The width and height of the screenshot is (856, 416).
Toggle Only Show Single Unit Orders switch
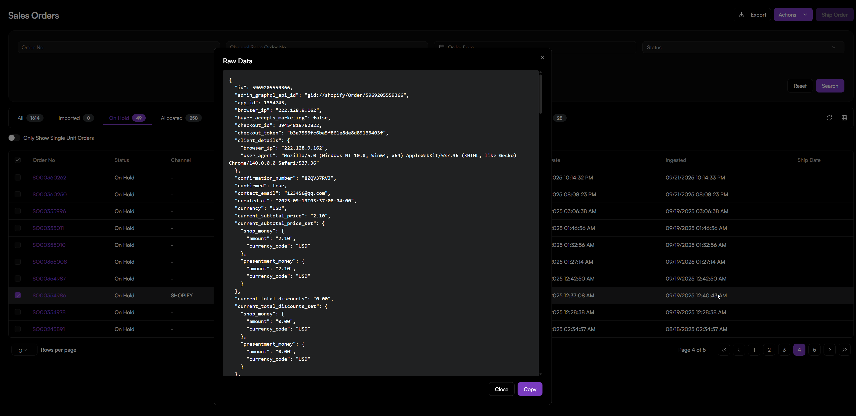pos(14,138)
